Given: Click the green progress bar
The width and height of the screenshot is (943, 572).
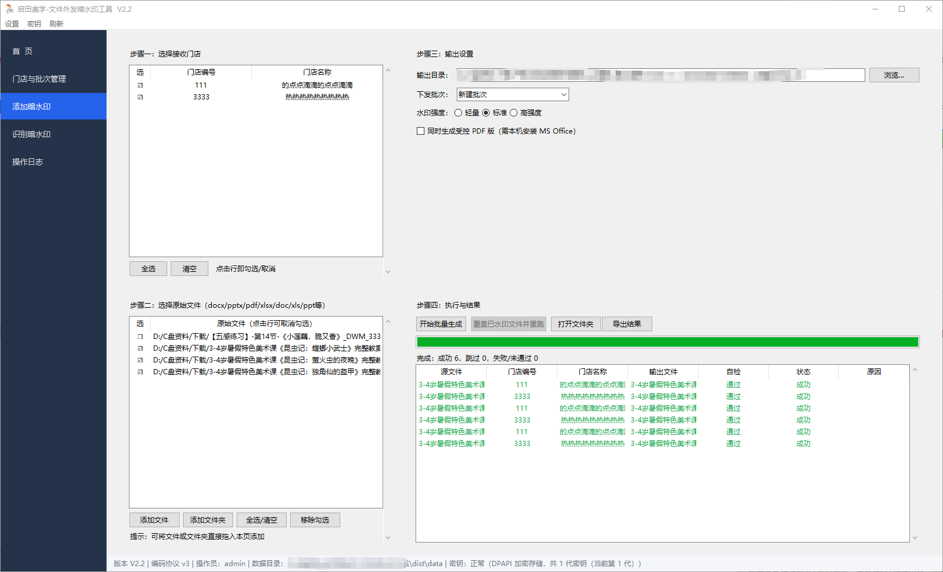Looking at the screenshot, I should [x=668, y=342].
